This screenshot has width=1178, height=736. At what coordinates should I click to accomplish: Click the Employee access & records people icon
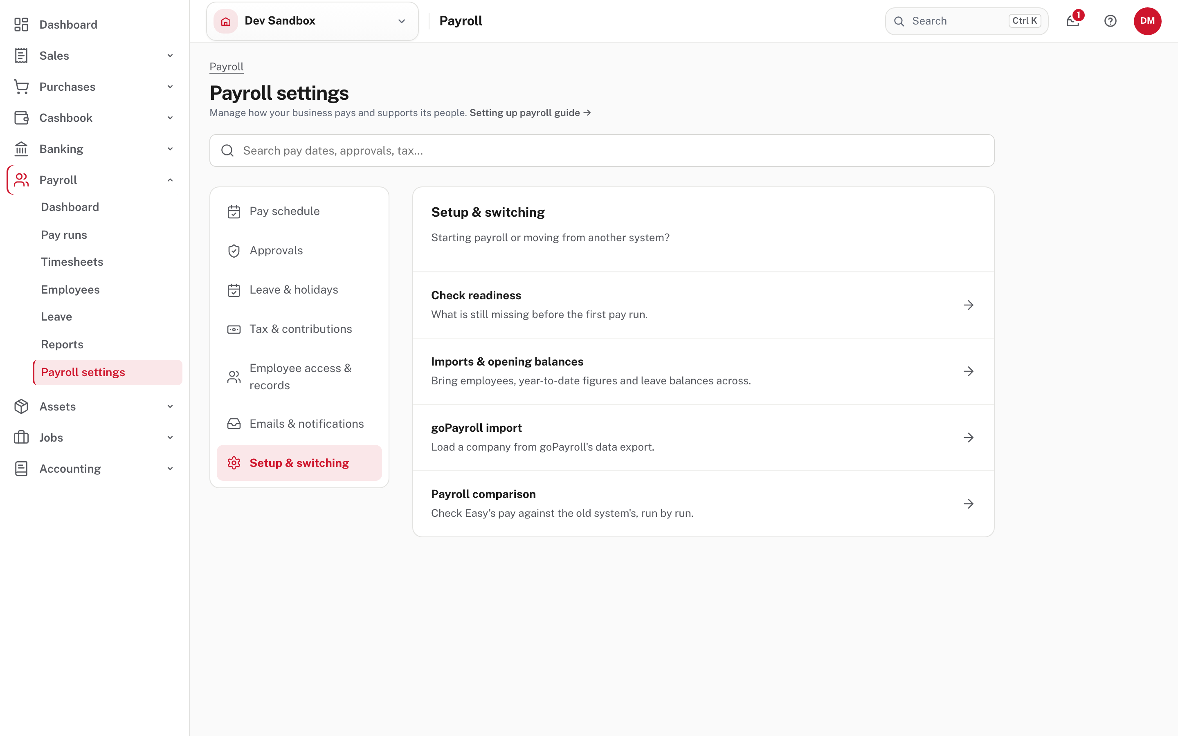234,377
